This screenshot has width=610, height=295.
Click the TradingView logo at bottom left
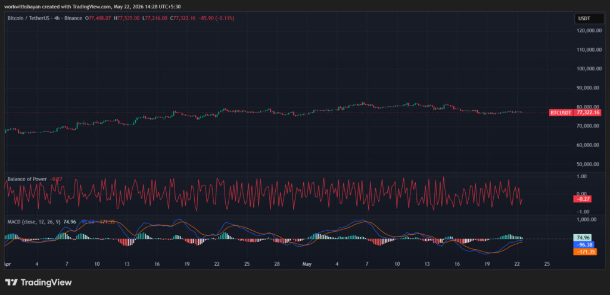[x=38, y=282]
